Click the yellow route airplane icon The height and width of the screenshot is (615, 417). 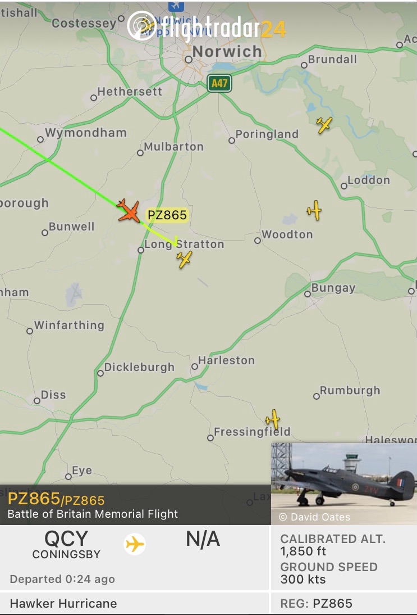click(x=135, y=544)
